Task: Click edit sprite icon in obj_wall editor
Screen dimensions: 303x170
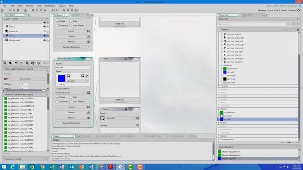Action: click(x=83, y=76)
